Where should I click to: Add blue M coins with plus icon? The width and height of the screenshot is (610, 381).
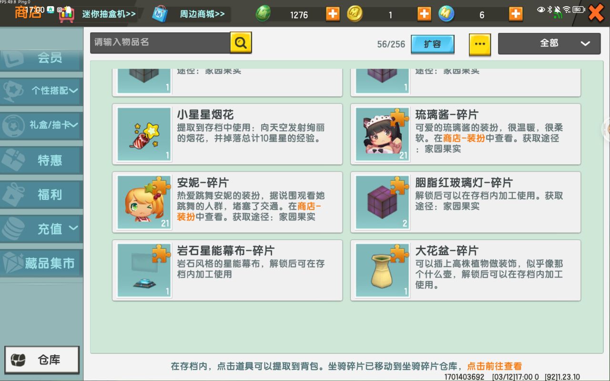point(516,14)
